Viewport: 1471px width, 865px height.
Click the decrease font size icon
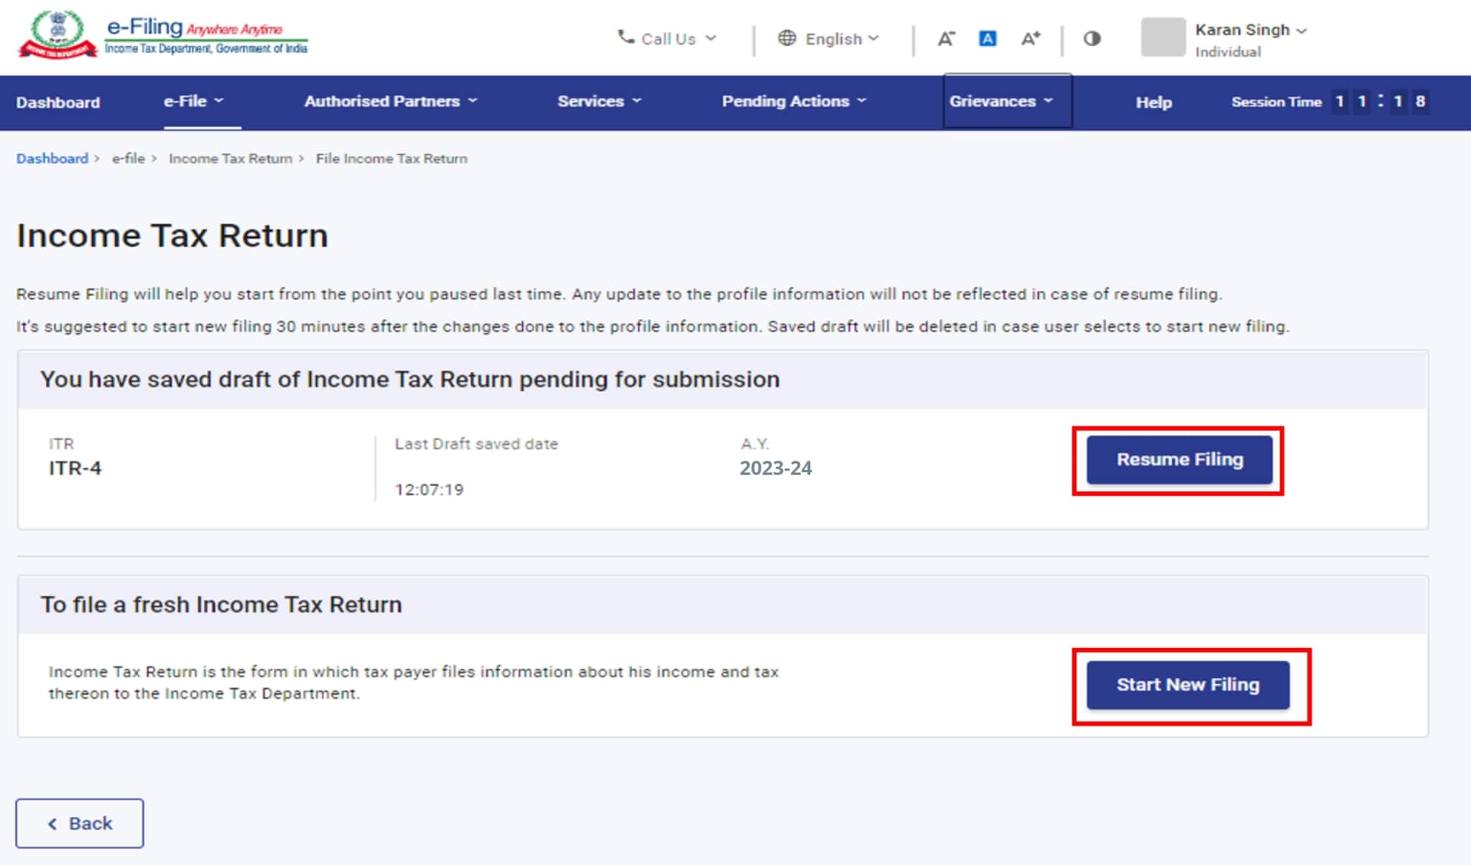point(946,39)
